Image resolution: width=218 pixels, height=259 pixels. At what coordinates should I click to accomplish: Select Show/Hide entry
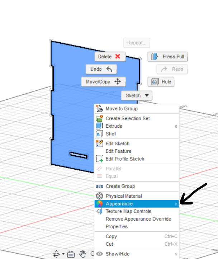coord(137,254)
